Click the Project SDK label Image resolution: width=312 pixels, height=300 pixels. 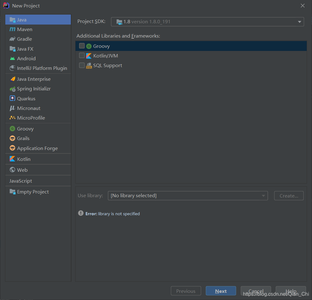coord(91,21)
